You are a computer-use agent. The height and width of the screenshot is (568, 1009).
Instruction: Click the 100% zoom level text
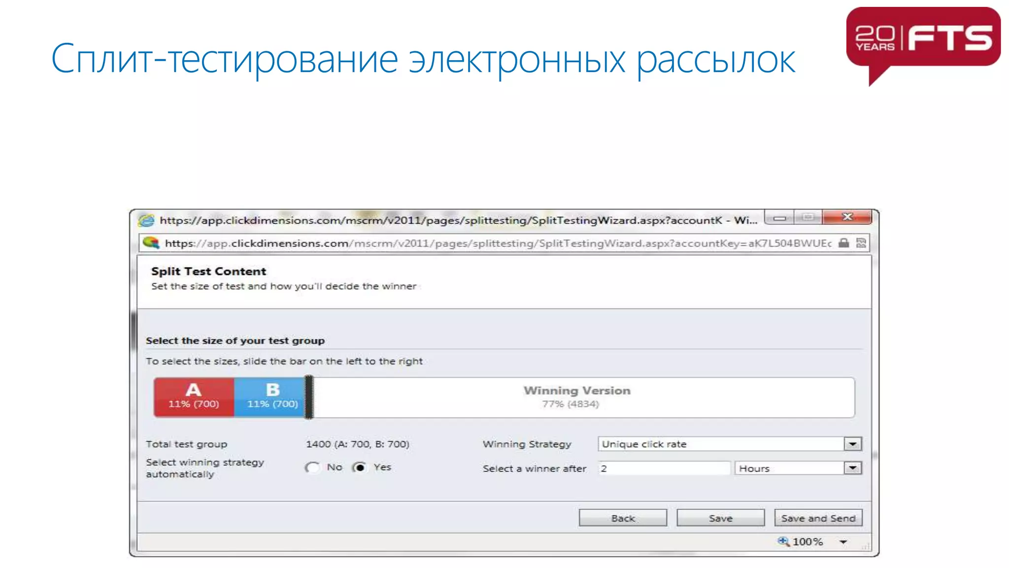click(x=807, y=542)
